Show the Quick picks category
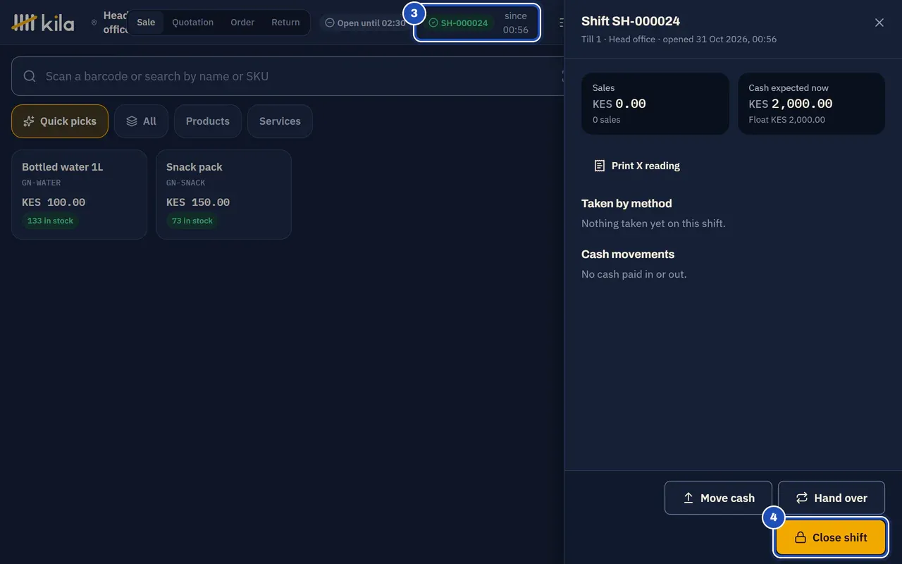This screenshot has width=902, height=564. [x=60, y=121]
